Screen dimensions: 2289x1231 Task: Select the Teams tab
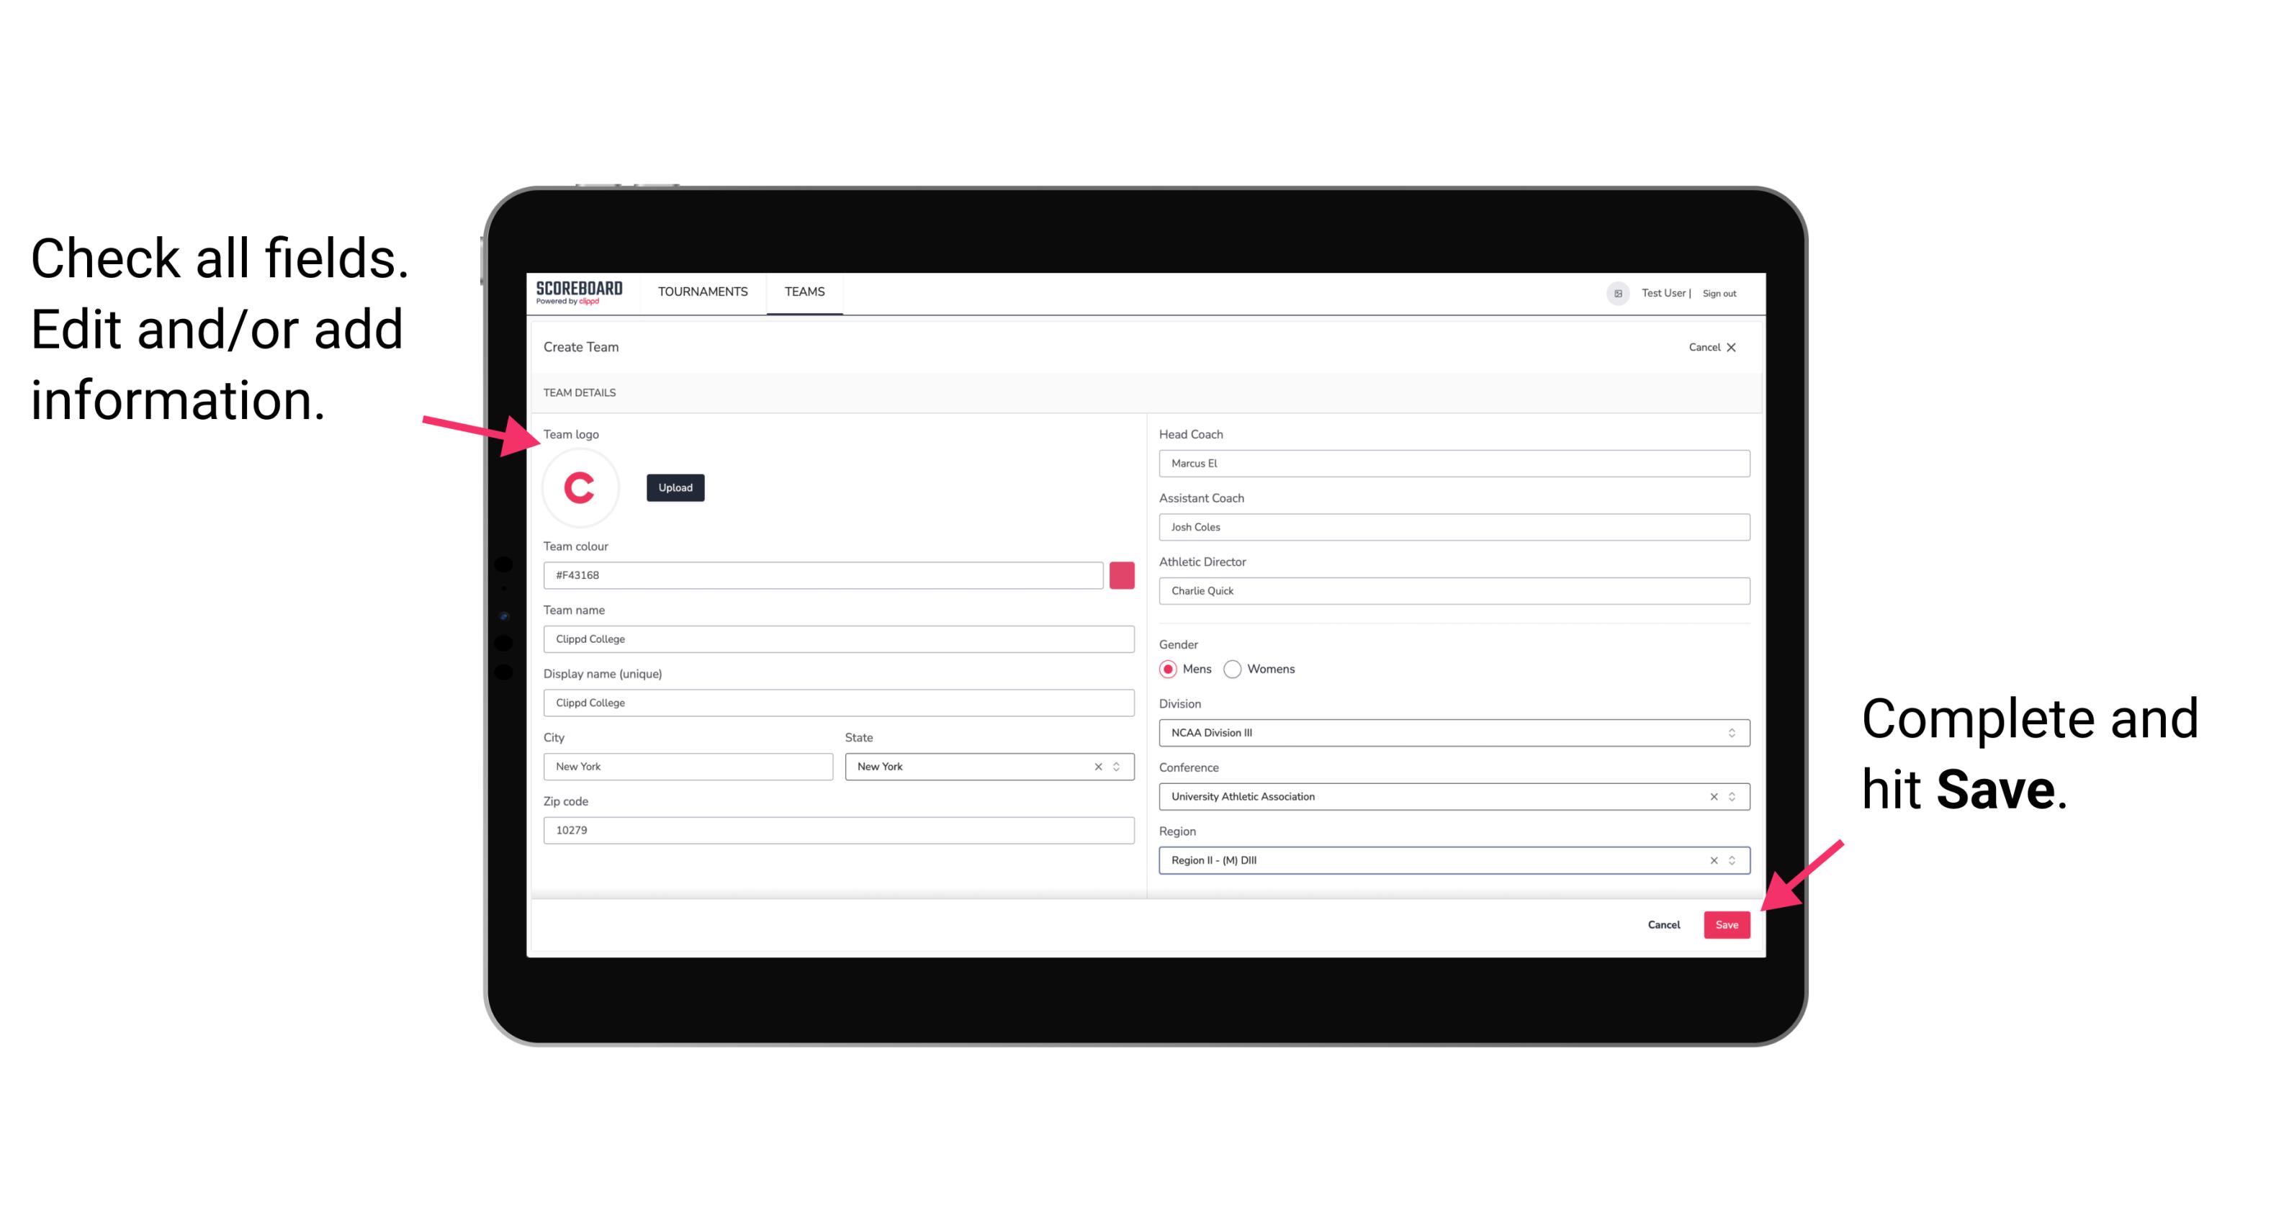(805, 292)
